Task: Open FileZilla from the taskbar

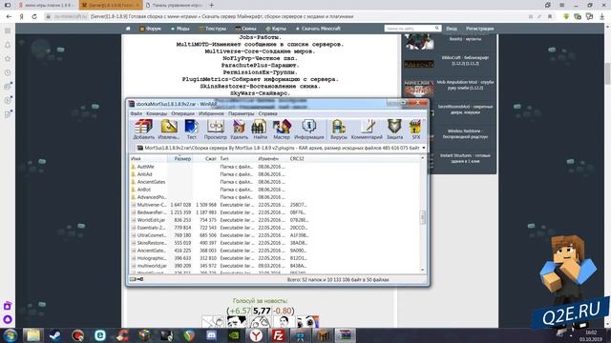Action: click(x=278, y=335)
